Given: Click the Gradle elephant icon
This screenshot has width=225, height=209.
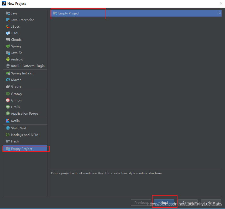Looking at the screenshot, I should pos(8,86).
